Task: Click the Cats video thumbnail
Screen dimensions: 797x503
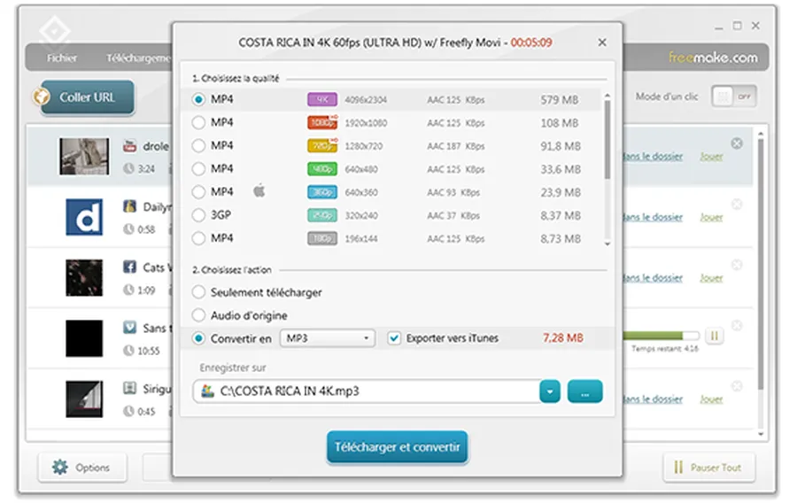Action: click(84, 278)
